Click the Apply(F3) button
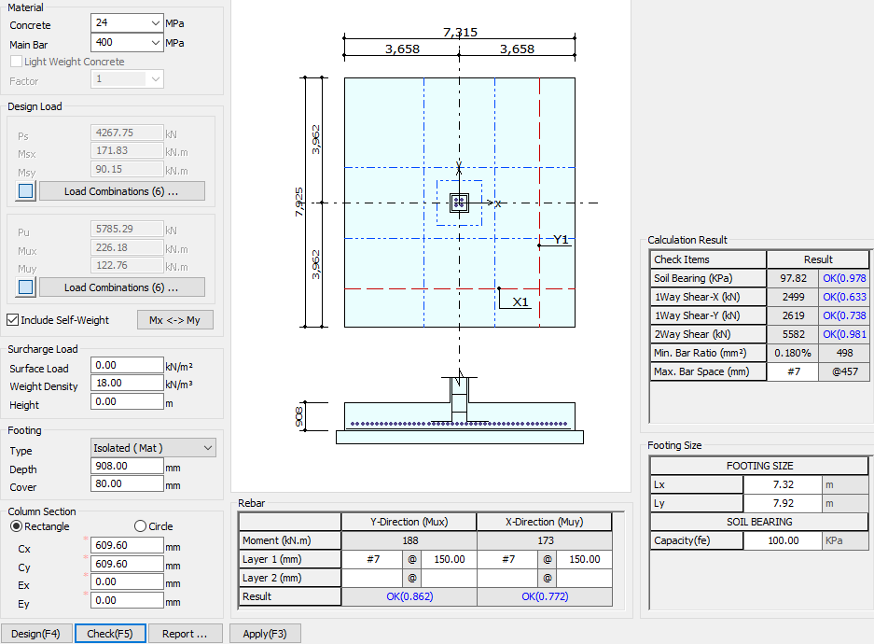The height and width of the screenshot is (644, 874). pyautogui.click(x=265, y=634)
